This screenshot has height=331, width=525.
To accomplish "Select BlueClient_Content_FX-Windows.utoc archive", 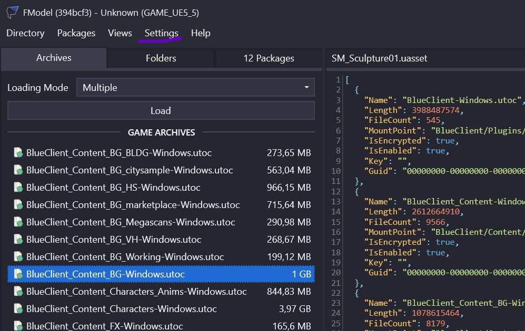I will [x=161, y=325].
